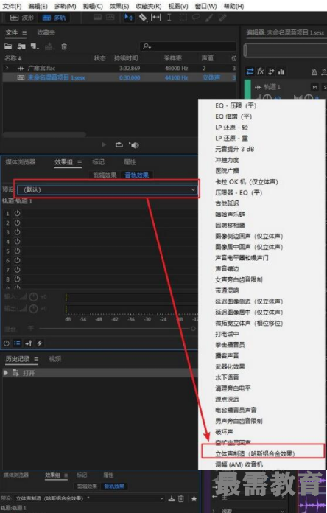This screenshot has height=513, width=327.
Task: Open the 多轨(M) menu
Action: pyautogui.click(x=65, y=6)
